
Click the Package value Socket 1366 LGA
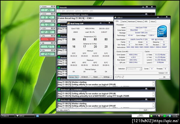(141, 33)
